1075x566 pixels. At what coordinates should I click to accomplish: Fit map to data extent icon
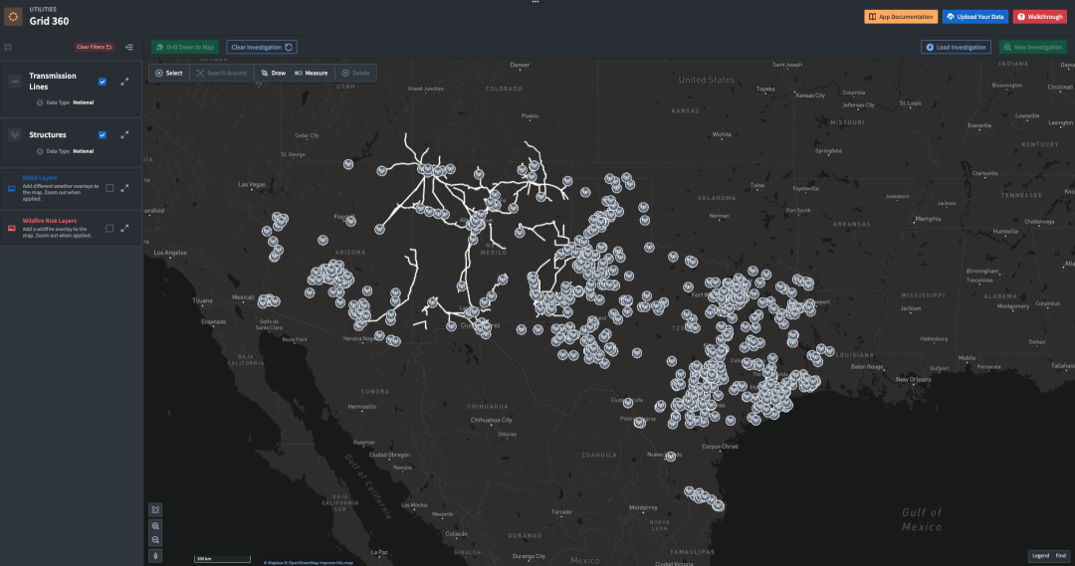click(155, 509)
